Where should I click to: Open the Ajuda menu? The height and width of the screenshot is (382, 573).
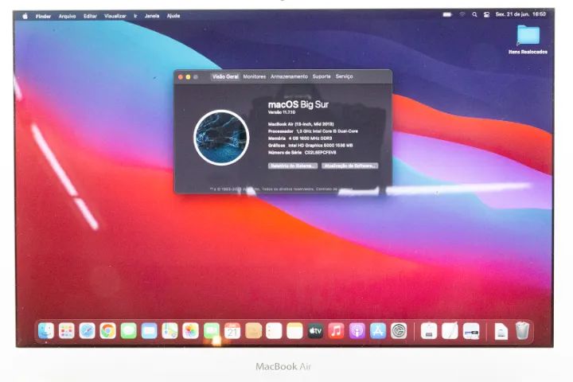pyautogui.click(x=173, y=16)
